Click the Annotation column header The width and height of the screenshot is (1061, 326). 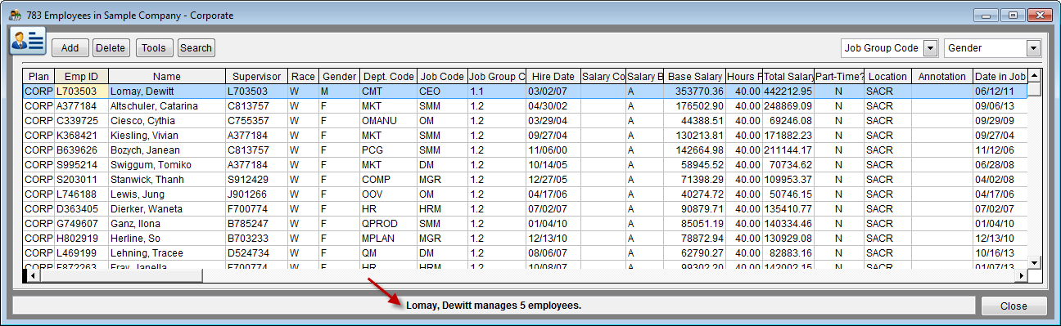(942, 76)
